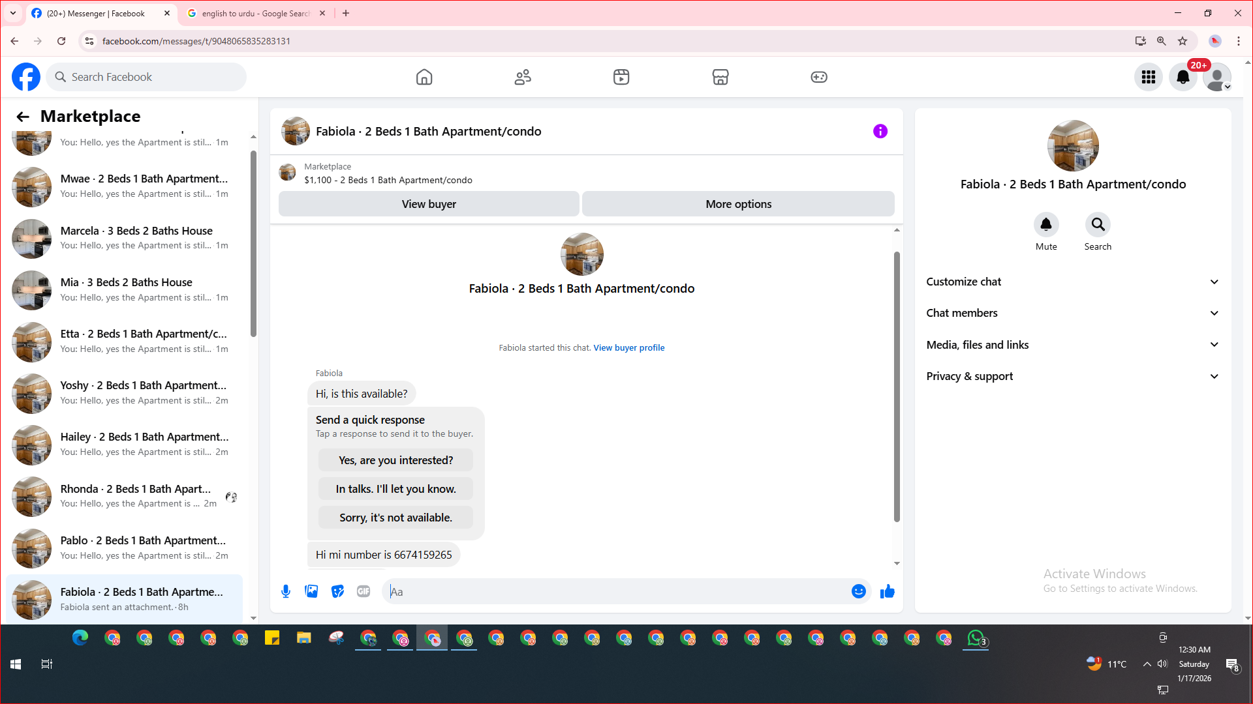Open the Facebook Marketplace icon in top navigation

pyautogui.click(x=720, y=77)
